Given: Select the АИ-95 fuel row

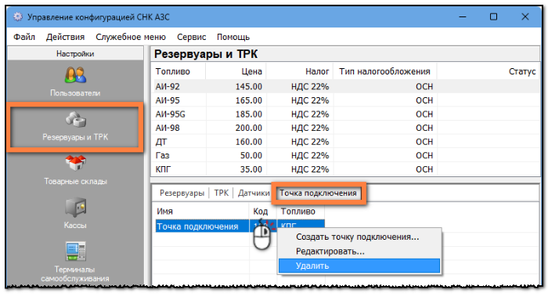Looking at the screenshot, I should click(346, 100).
